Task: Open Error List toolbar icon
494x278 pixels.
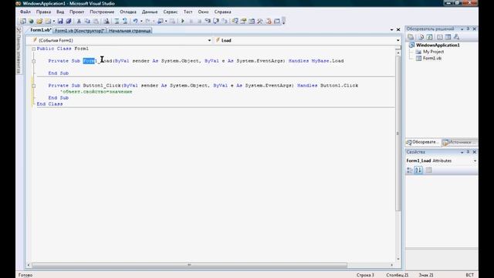Action: pos(269,21)
